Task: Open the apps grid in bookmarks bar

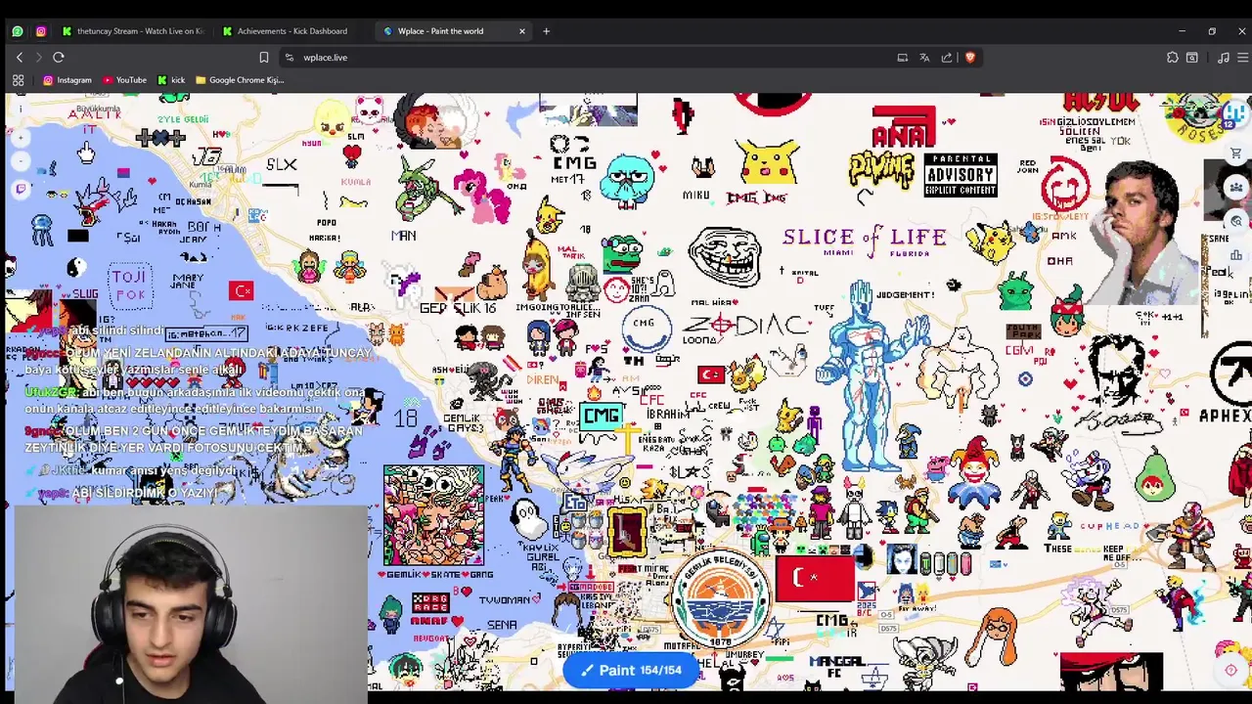Action: click(18, 80)
